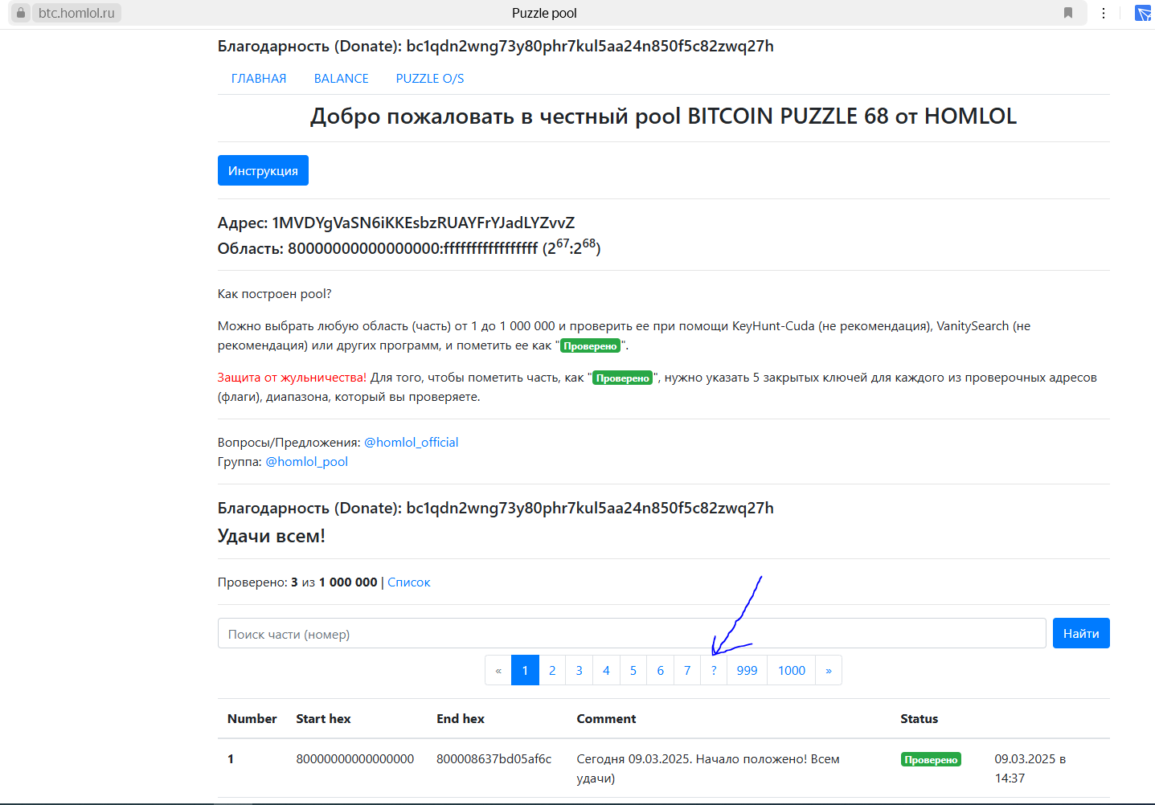This screenshot has width=1155, height=805.
Task: Go to page 2 in pagination
Action: (552, 671)
